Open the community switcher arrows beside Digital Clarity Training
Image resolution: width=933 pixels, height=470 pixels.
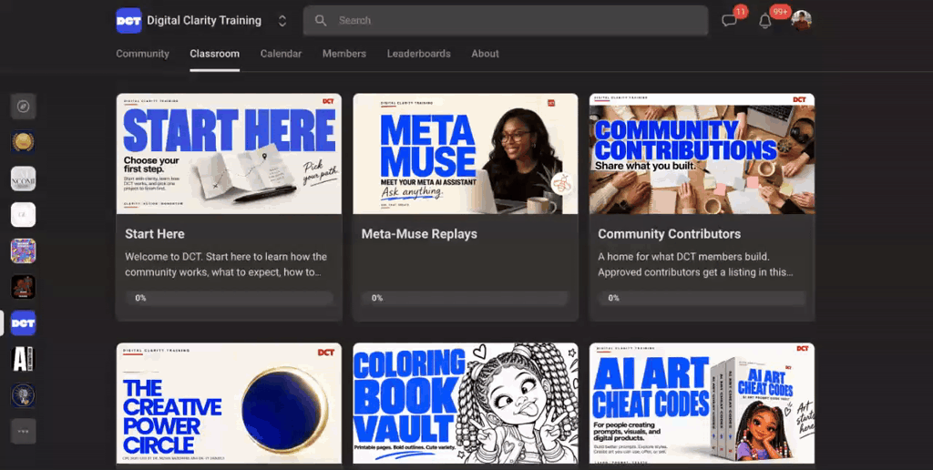coord(282,21)
